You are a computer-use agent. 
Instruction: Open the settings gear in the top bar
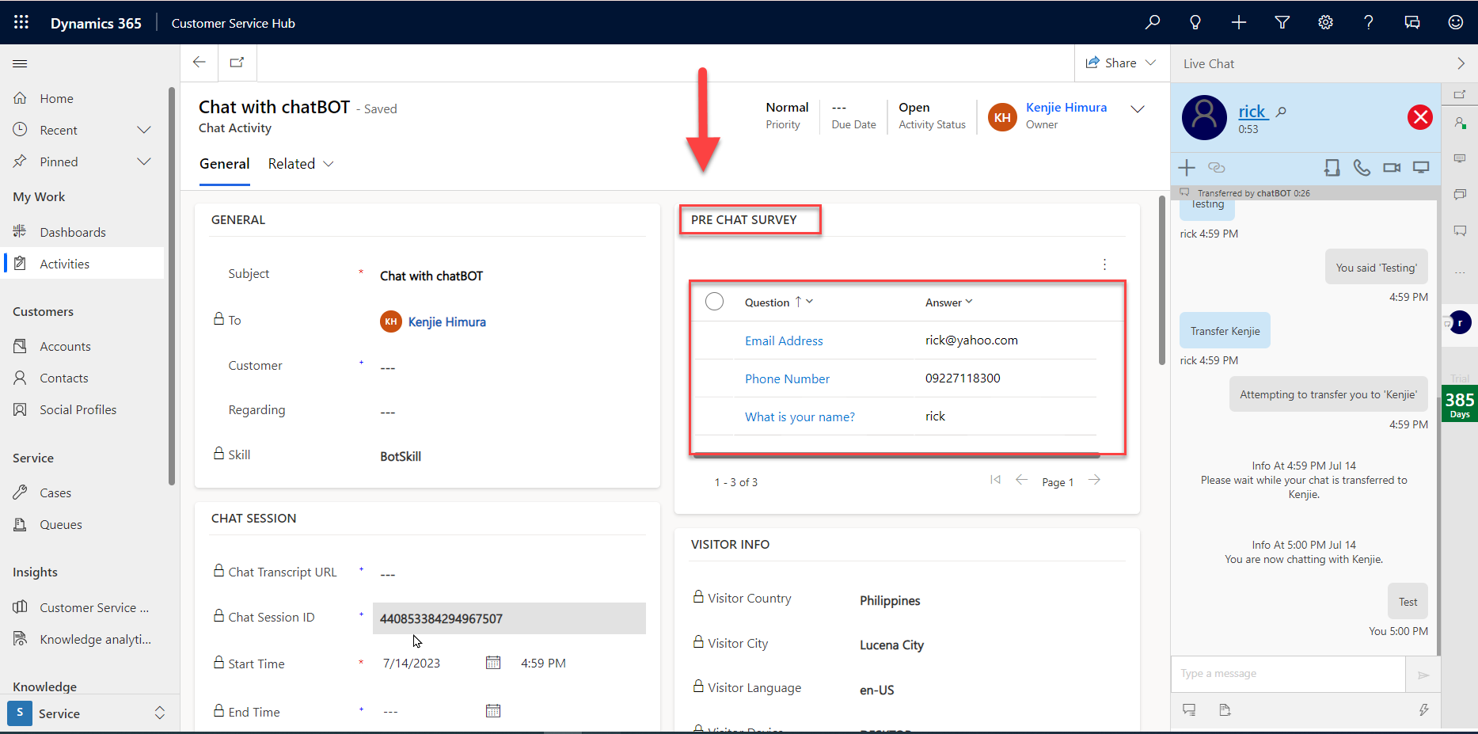[x=1325, y=22]
